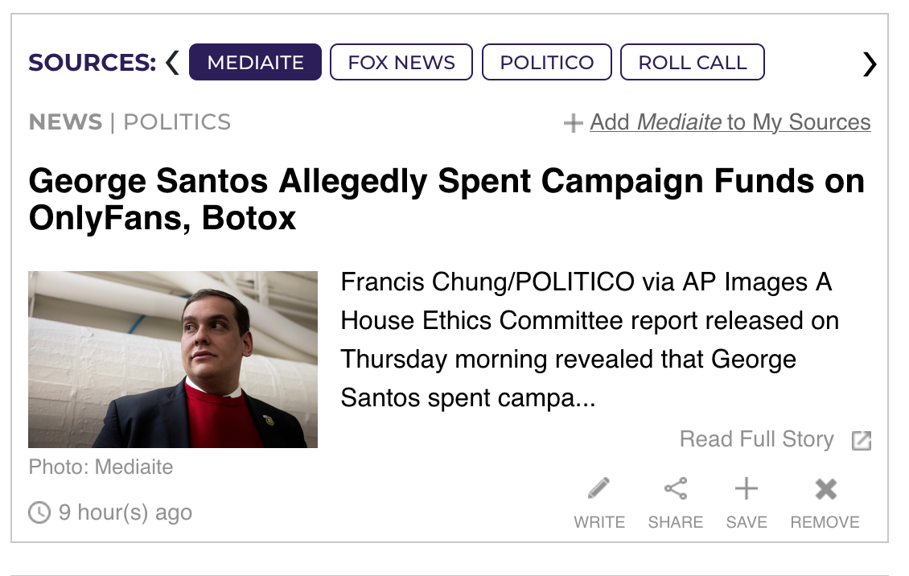Switch to the ROLL CALL source tab
The width and height of the screenshot is (909, 576).
(693, 63)
